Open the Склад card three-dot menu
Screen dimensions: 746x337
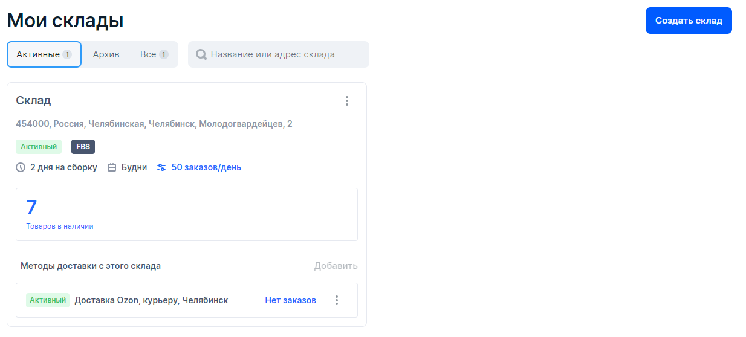347,101
